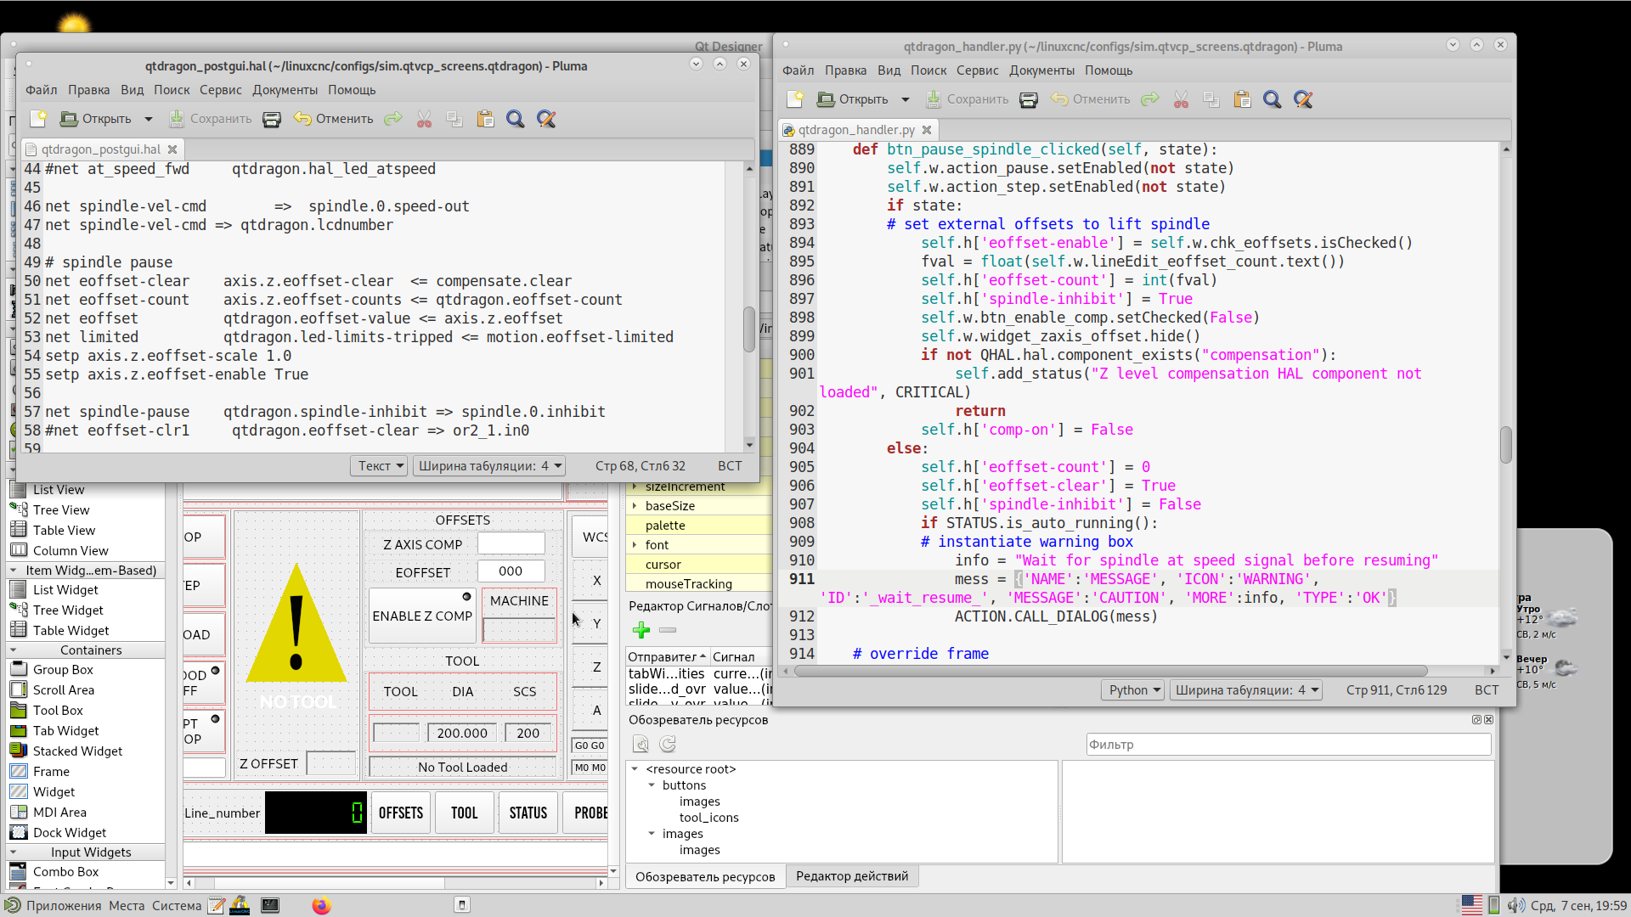Viewport: 1631px width, 917px height.
Task: Select qtdragon_handler.py document tab
Action: pos(856,130)
